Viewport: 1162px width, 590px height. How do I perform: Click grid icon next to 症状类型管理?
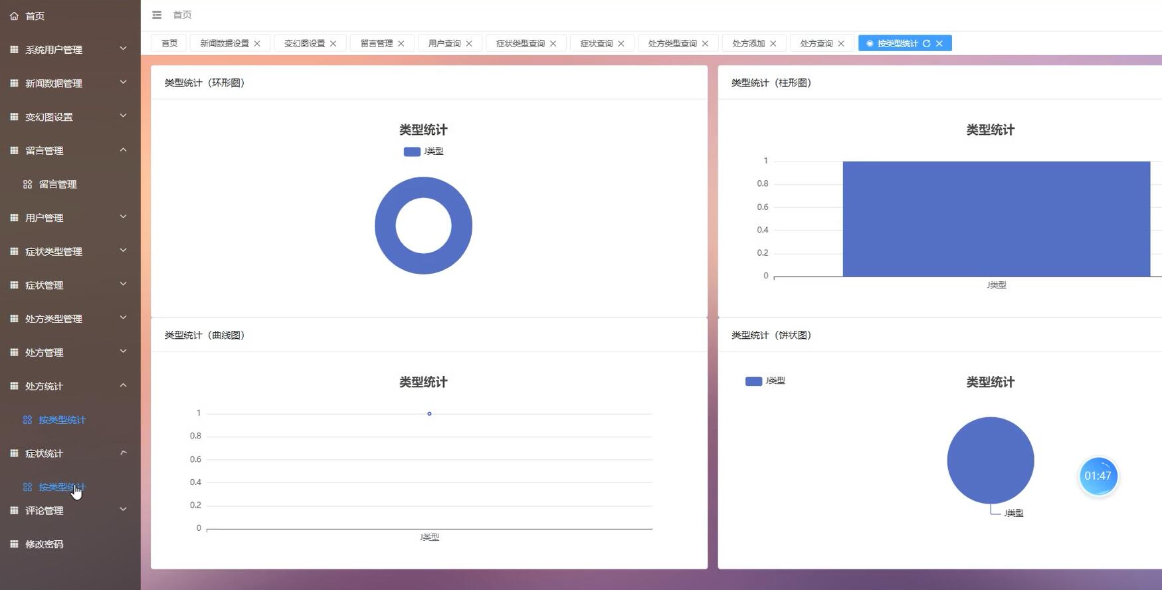click(x=14, y=251)
